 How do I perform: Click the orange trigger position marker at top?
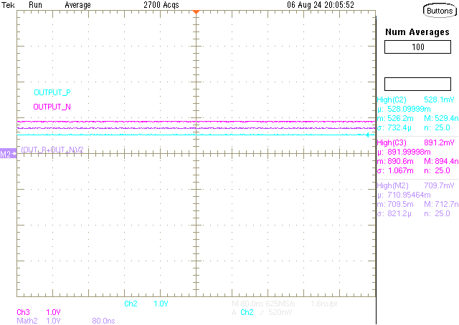[x=195, y=13]
